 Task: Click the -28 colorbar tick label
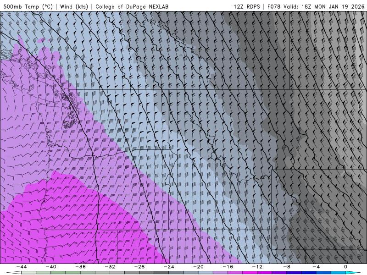coord(139,267)
